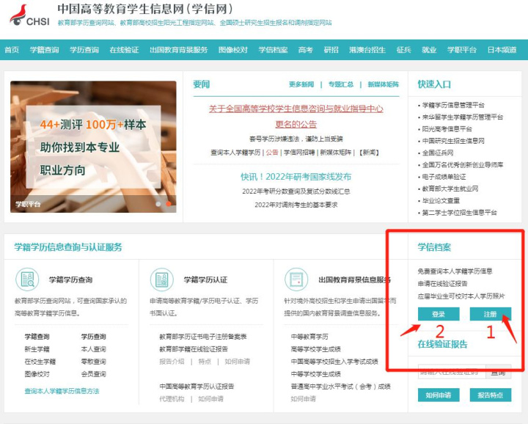Screen dimensions: 528x424
Task: Select the orange carousel dot indicator
Action: 169,204
